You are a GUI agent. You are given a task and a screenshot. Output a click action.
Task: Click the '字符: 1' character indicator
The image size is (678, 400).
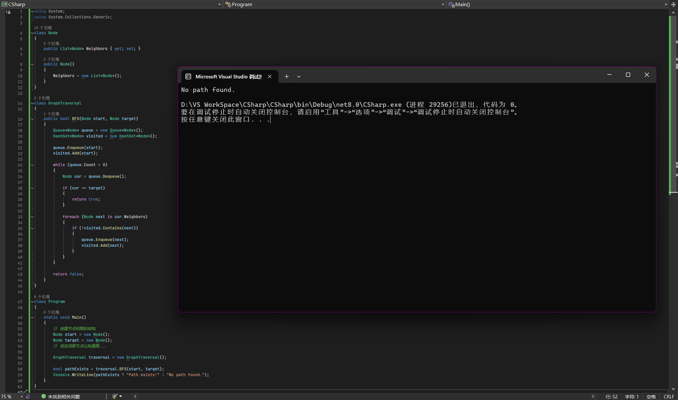coord(632,397)
